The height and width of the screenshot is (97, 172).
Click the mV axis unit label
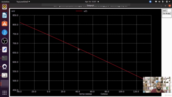click(13, 11)
